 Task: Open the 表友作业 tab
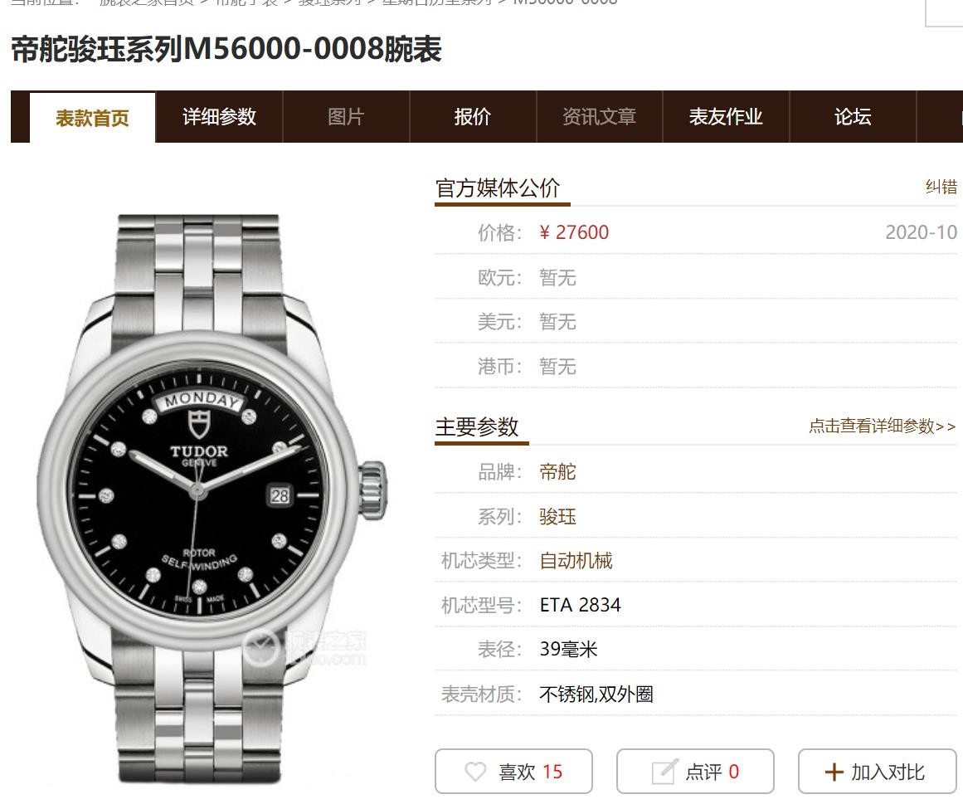click(x=726, y=117)
